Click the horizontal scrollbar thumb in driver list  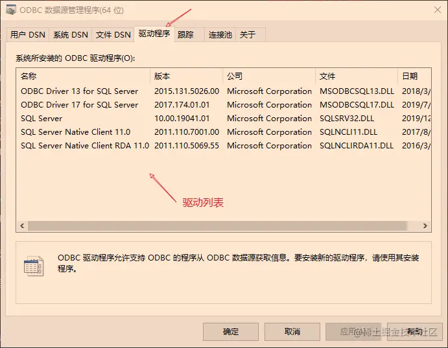[x=217, y=226]
